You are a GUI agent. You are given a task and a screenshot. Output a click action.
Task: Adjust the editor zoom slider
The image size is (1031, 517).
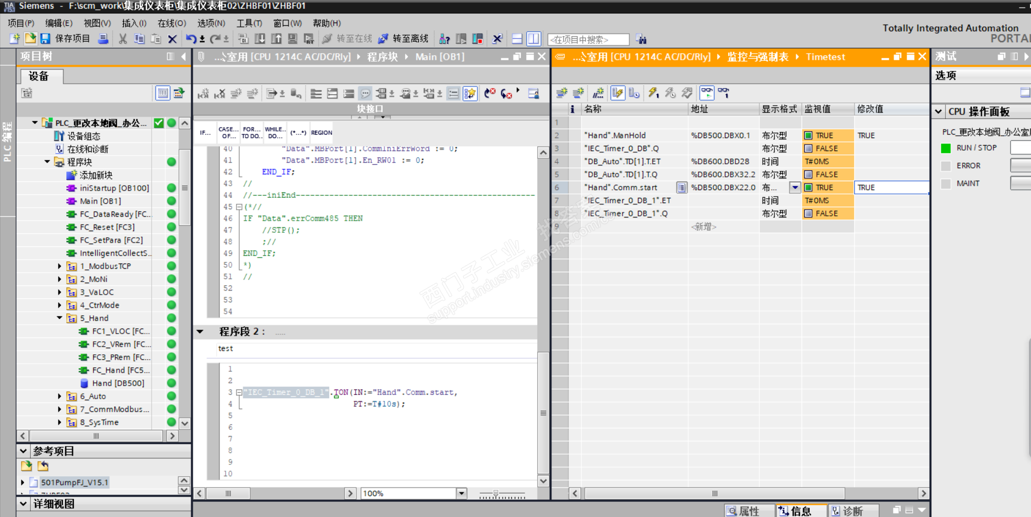click(496, 493)
